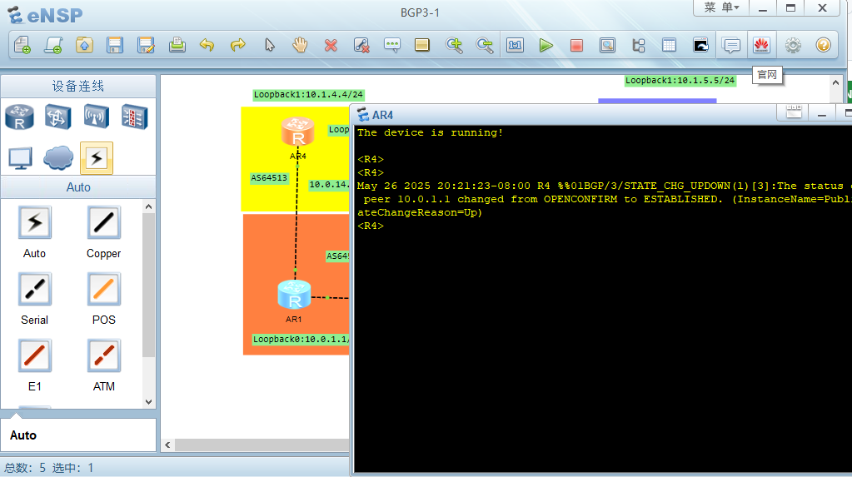The image size is (852, 477).
Task: Toggle the grid display icon
Action: coord(669,45)
